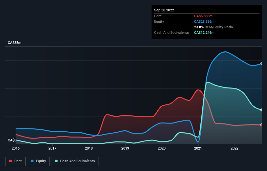Click the Debt label in tooltip
The height and width of the screenshot is (171, 267).
[x=158, y=16]
